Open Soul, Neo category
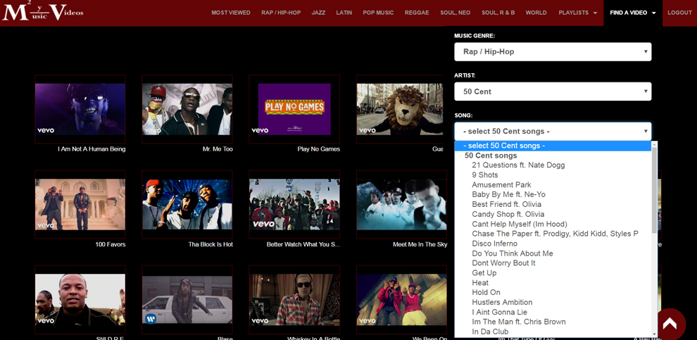 click(456, 13)
